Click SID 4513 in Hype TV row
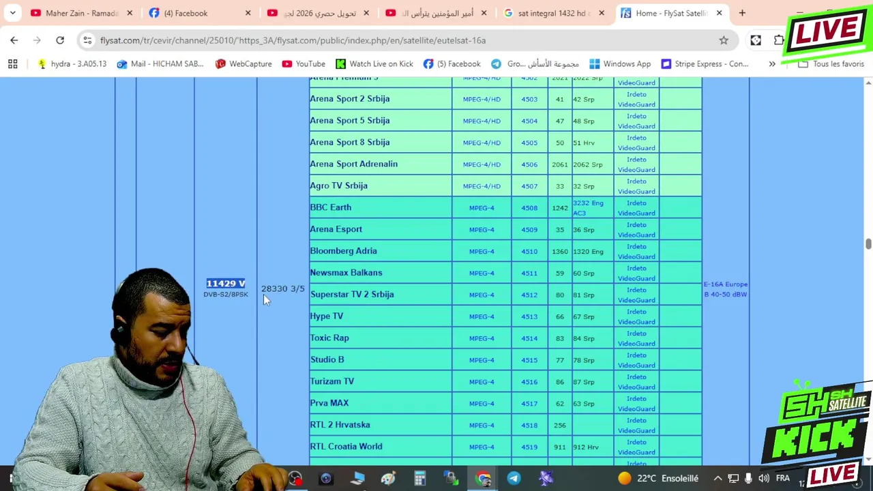The image size is (873, 491). click(x=529, y=316)
